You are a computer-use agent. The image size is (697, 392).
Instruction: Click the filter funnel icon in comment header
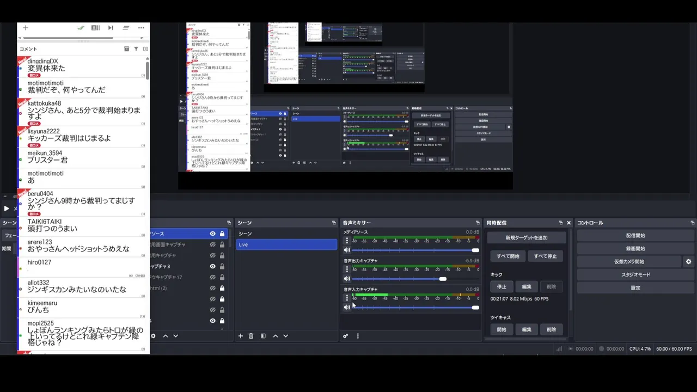[x=136, y=49]
